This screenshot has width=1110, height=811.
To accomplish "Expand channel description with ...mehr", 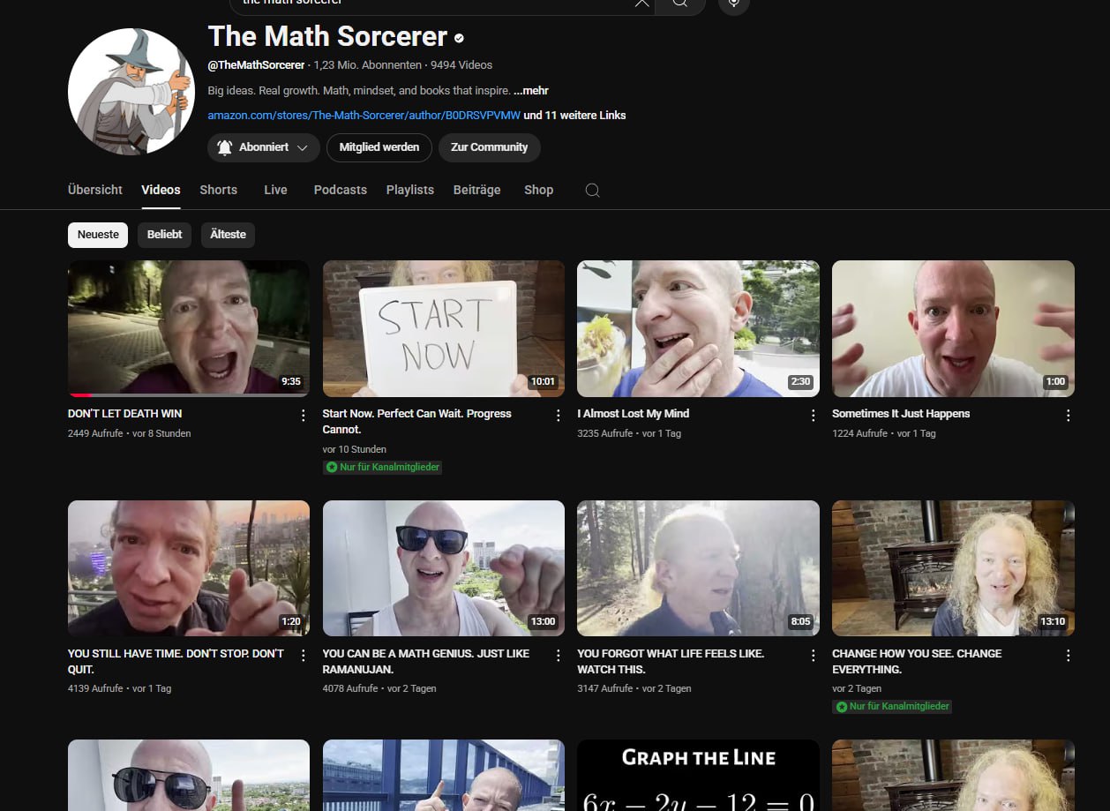I will point(531,90).
